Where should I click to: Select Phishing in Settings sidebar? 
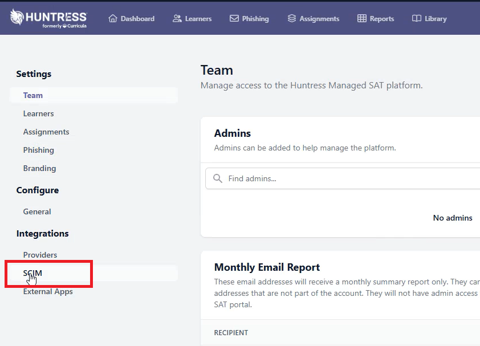39,150
